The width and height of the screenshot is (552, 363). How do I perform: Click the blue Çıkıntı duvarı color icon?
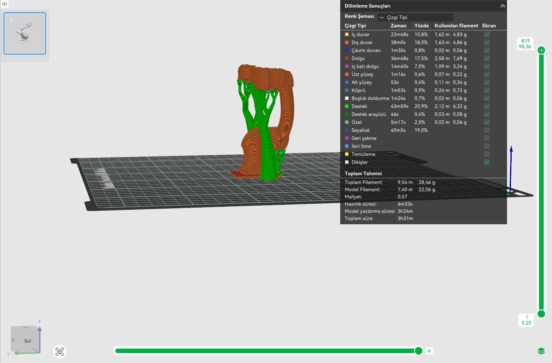[x=347, y=51]
